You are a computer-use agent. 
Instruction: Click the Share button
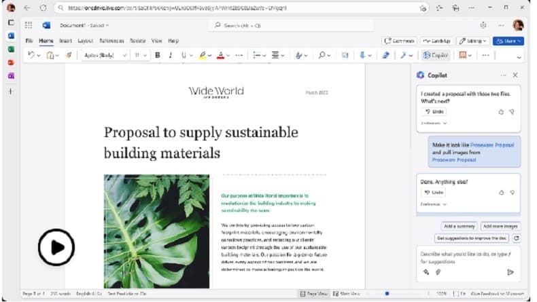coord(508,41)
